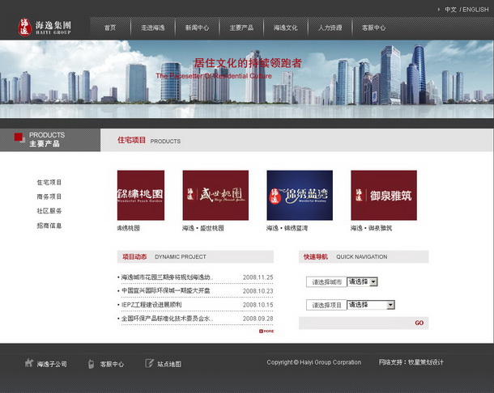
Task: Open news item IEPZ工程建设进展顺利
Action: tap(151, 305)
